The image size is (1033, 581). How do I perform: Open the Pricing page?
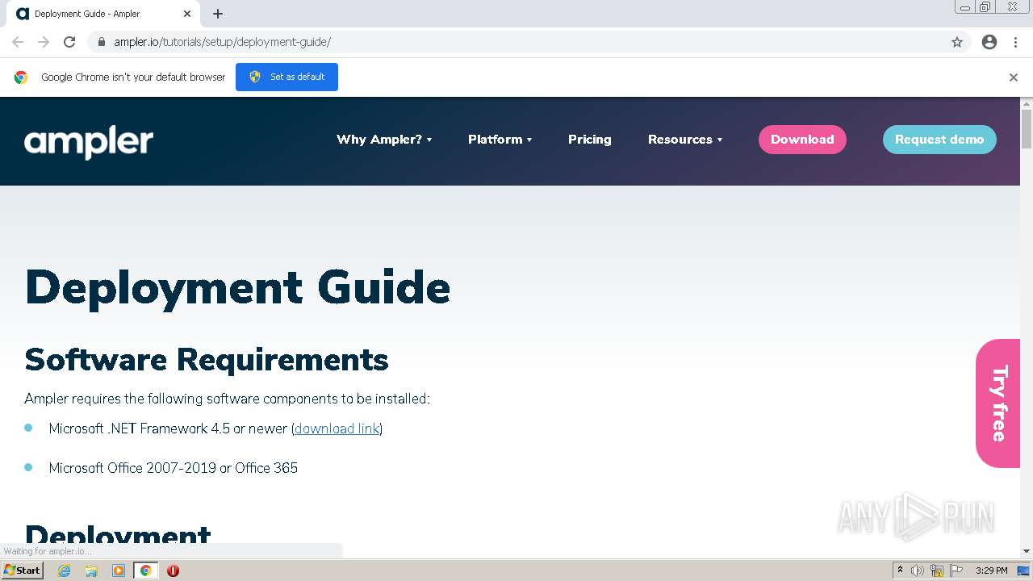tap(590, 140)
